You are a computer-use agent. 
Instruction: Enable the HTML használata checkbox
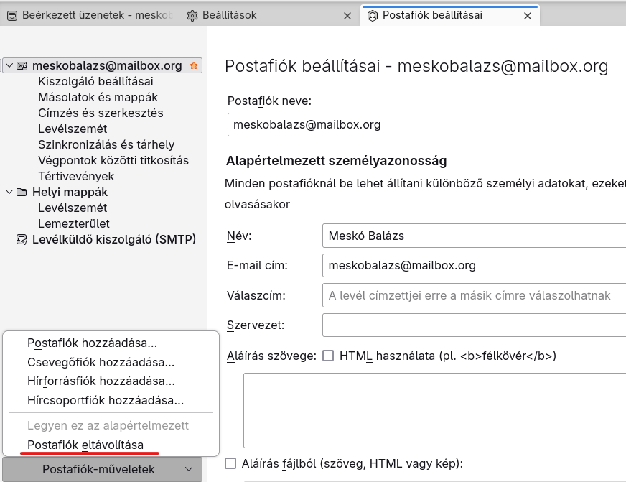click(329, 356)
